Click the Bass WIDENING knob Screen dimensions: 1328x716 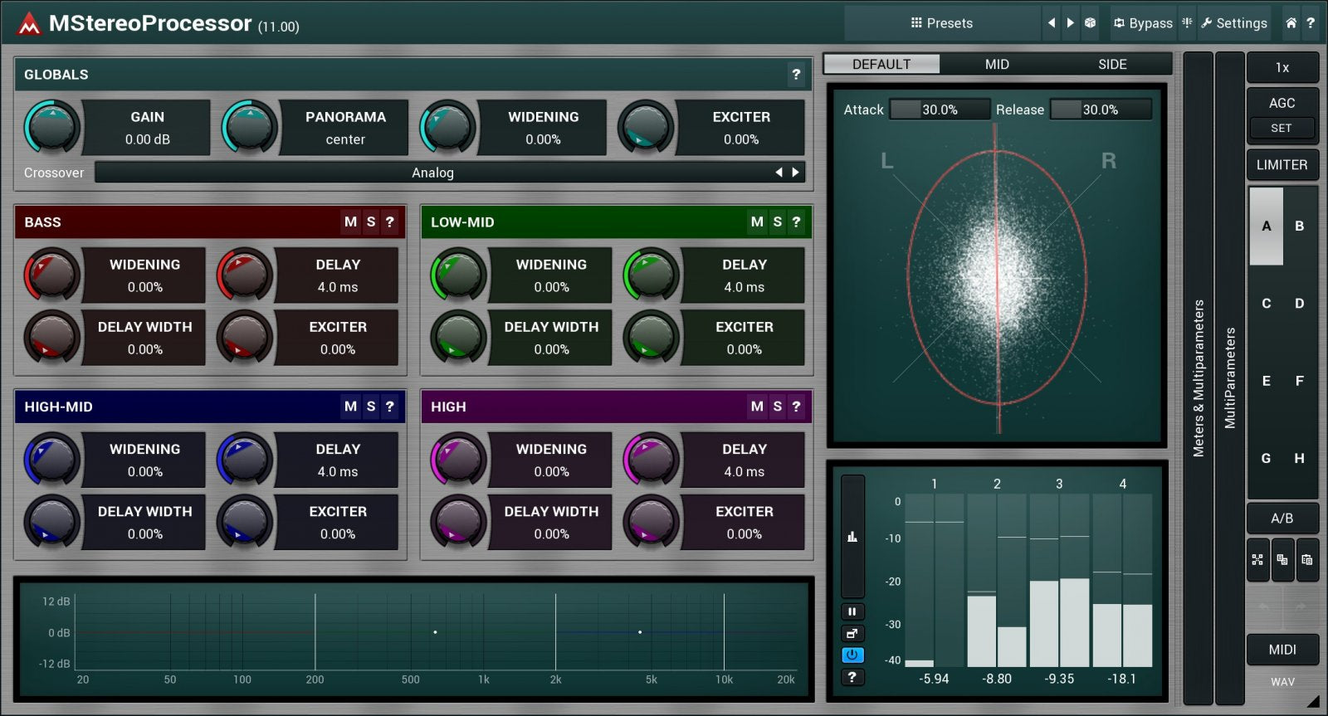point(52,275)
